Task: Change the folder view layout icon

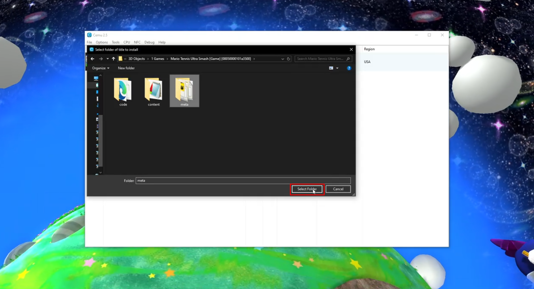Action: click(x=331, y=68)
